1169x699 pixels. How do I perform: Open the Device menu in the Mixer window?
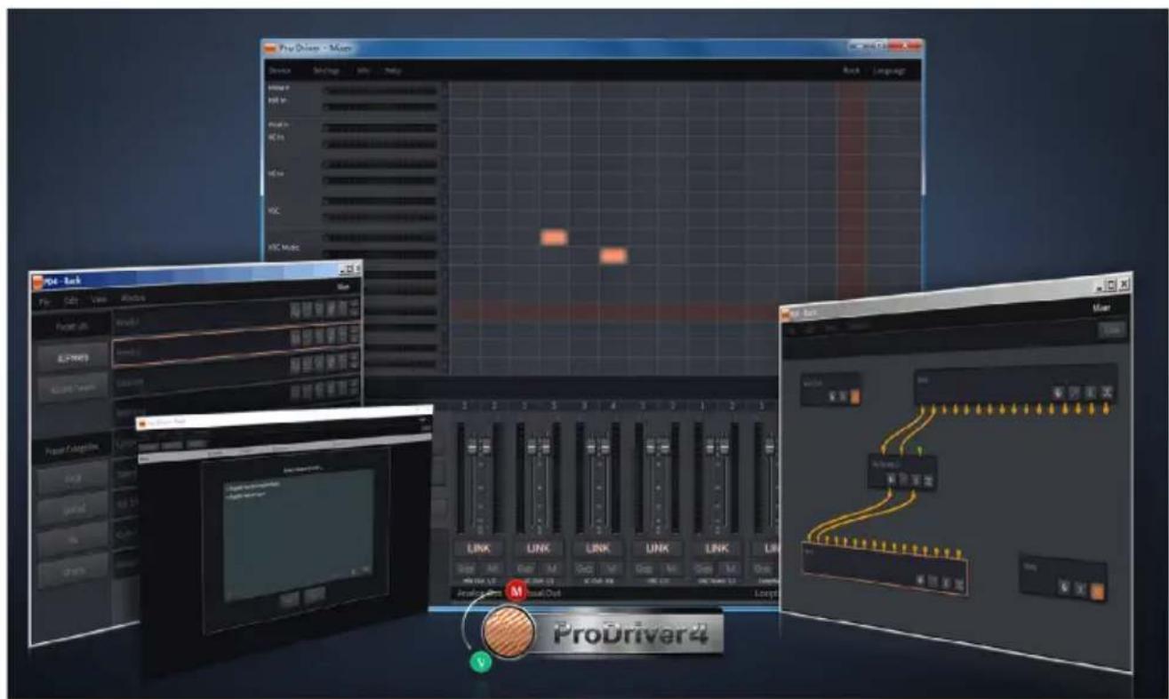click(x=281, y=70)
